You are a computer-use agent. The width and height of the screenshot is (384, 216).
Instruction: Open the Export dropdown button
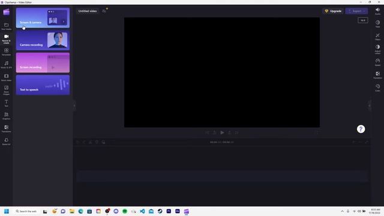356,11
